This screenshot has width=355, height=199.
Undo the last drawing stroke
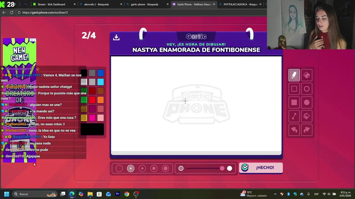[x=294, y=130]
